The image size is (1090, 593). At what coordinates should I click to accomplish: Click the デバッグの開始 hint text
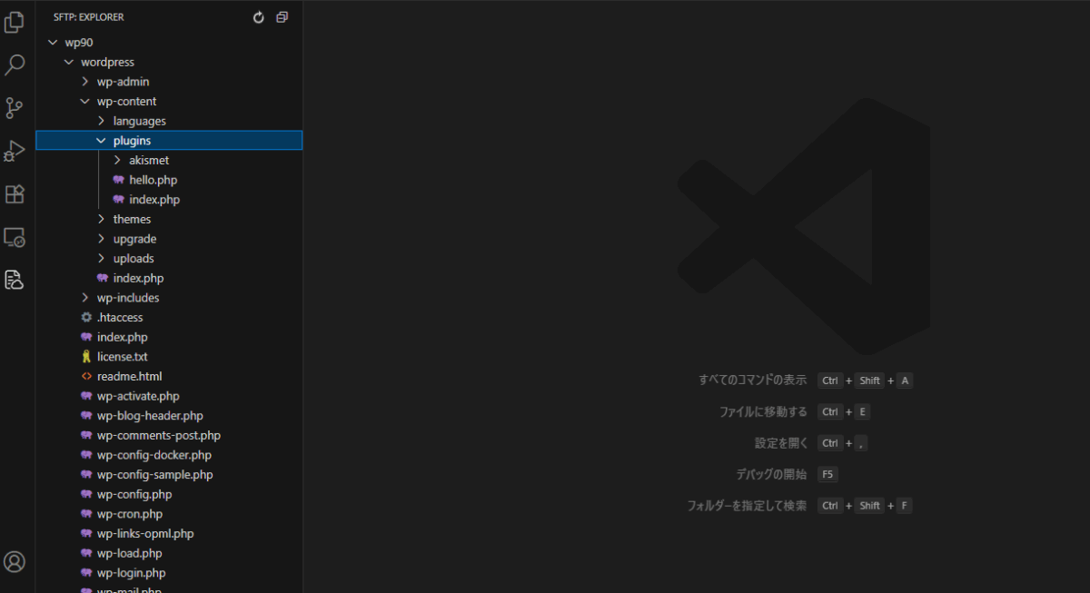[771, 474]
